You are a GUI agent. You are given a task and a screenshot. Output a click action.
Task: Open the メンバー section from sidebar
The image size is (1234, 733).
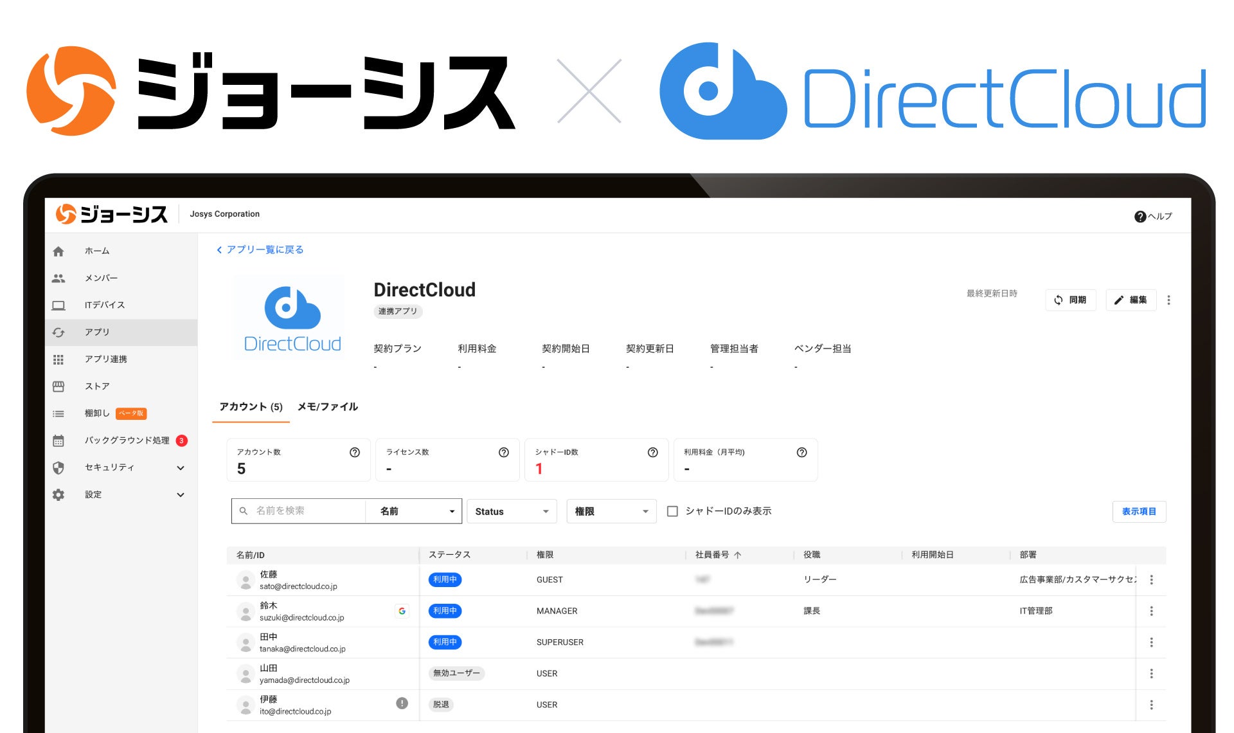[100, 278]
